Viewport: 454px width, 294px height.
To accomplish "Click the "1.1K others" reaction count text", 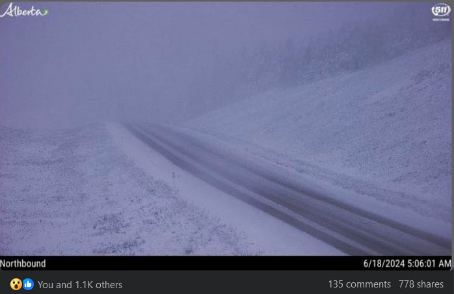I will click(x=99, y=284).
